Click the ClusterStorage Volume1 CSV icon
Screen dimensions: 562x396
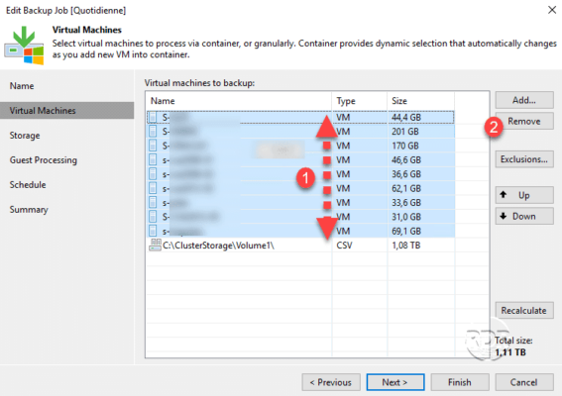pos(156,245)
